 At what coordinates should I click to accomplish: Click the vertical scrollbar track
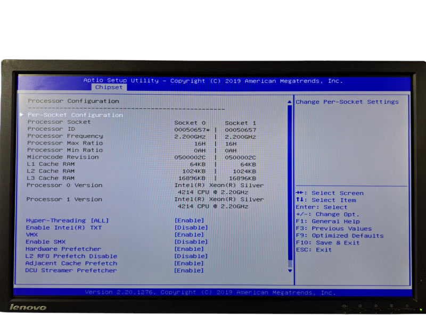[290, 186]
